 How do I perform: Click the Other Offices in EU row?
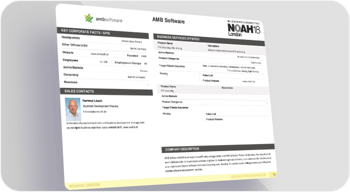pyautogui.click(x=104, y=46)
